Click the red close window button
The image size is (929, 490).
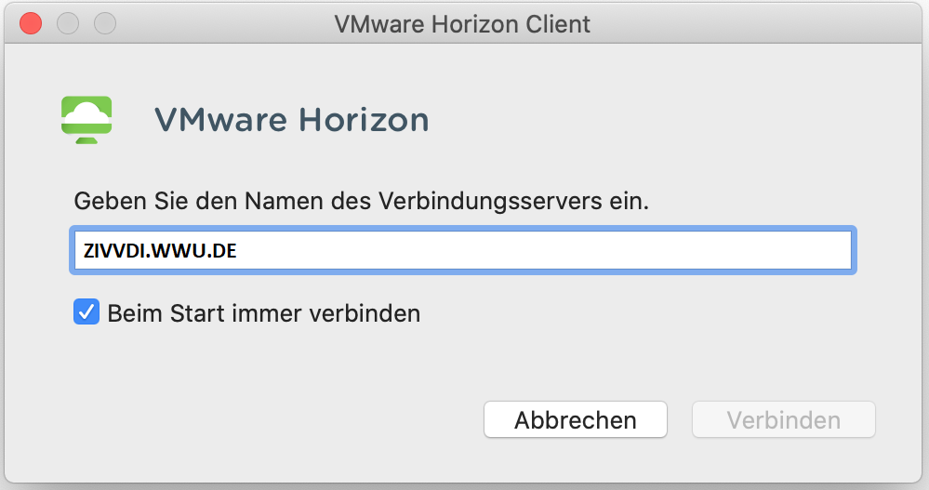coord(32,23)
